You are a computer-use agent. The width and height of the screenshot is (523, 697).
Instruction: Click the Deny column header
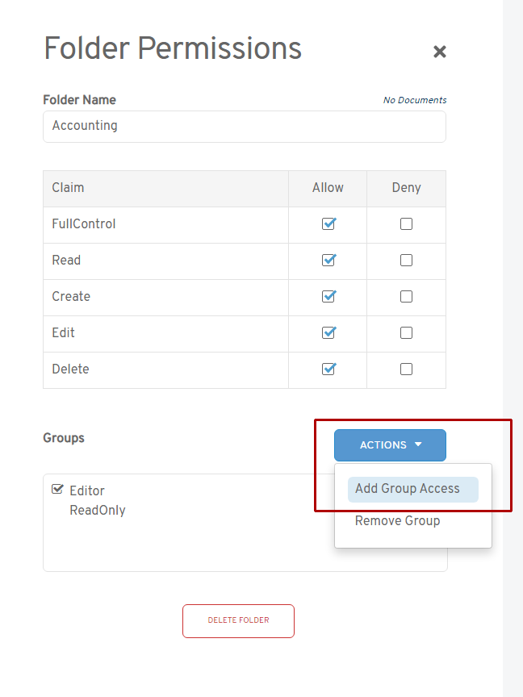(x=406, y=188)
